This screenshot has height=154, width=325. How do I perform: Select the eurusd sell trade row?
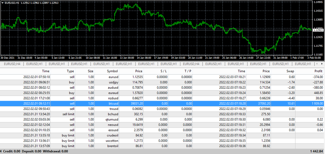tap(162, 77)
